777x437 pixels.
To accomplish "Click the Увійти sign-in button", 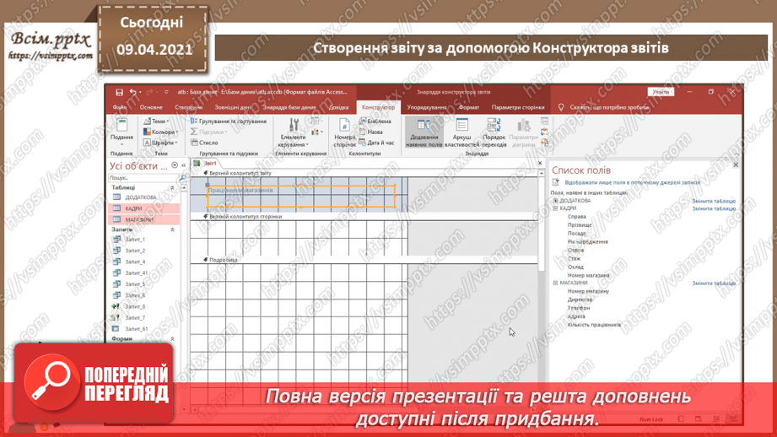I will point(661,92).
